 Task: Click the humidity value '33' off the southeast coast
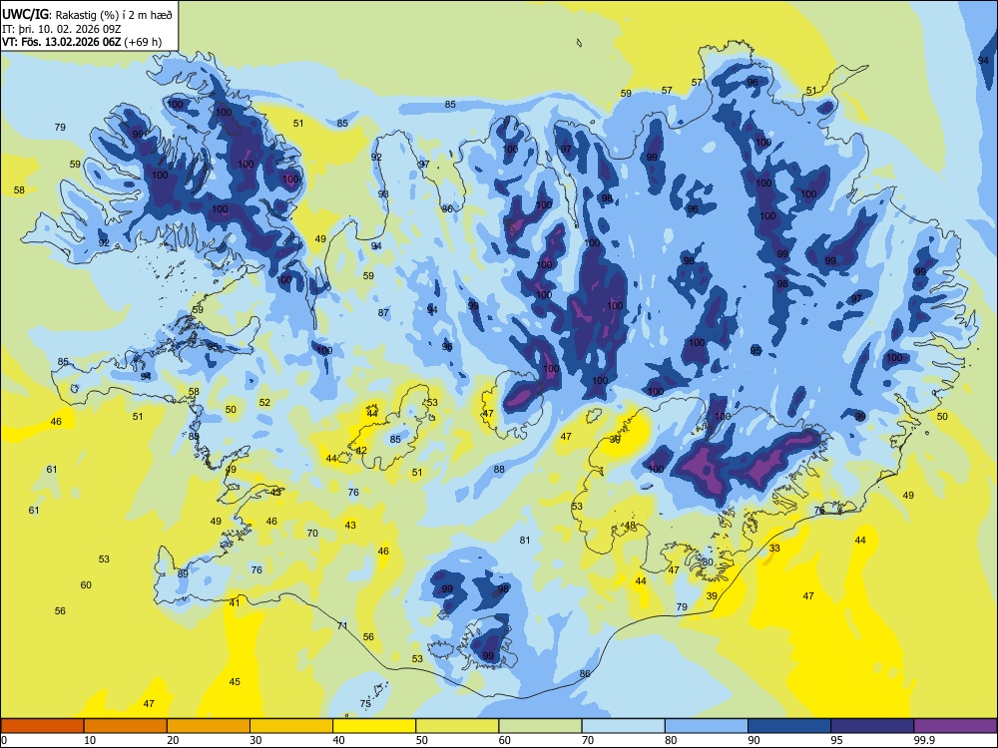[774, 548]
